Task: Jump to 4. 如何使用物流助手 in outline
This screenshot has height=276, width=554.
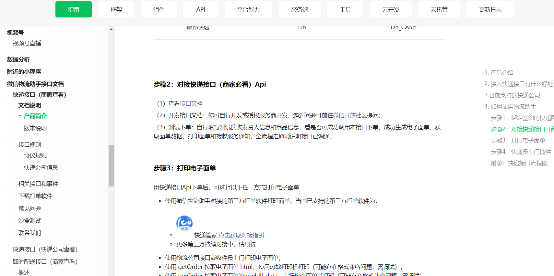Action: click(510, 107)
